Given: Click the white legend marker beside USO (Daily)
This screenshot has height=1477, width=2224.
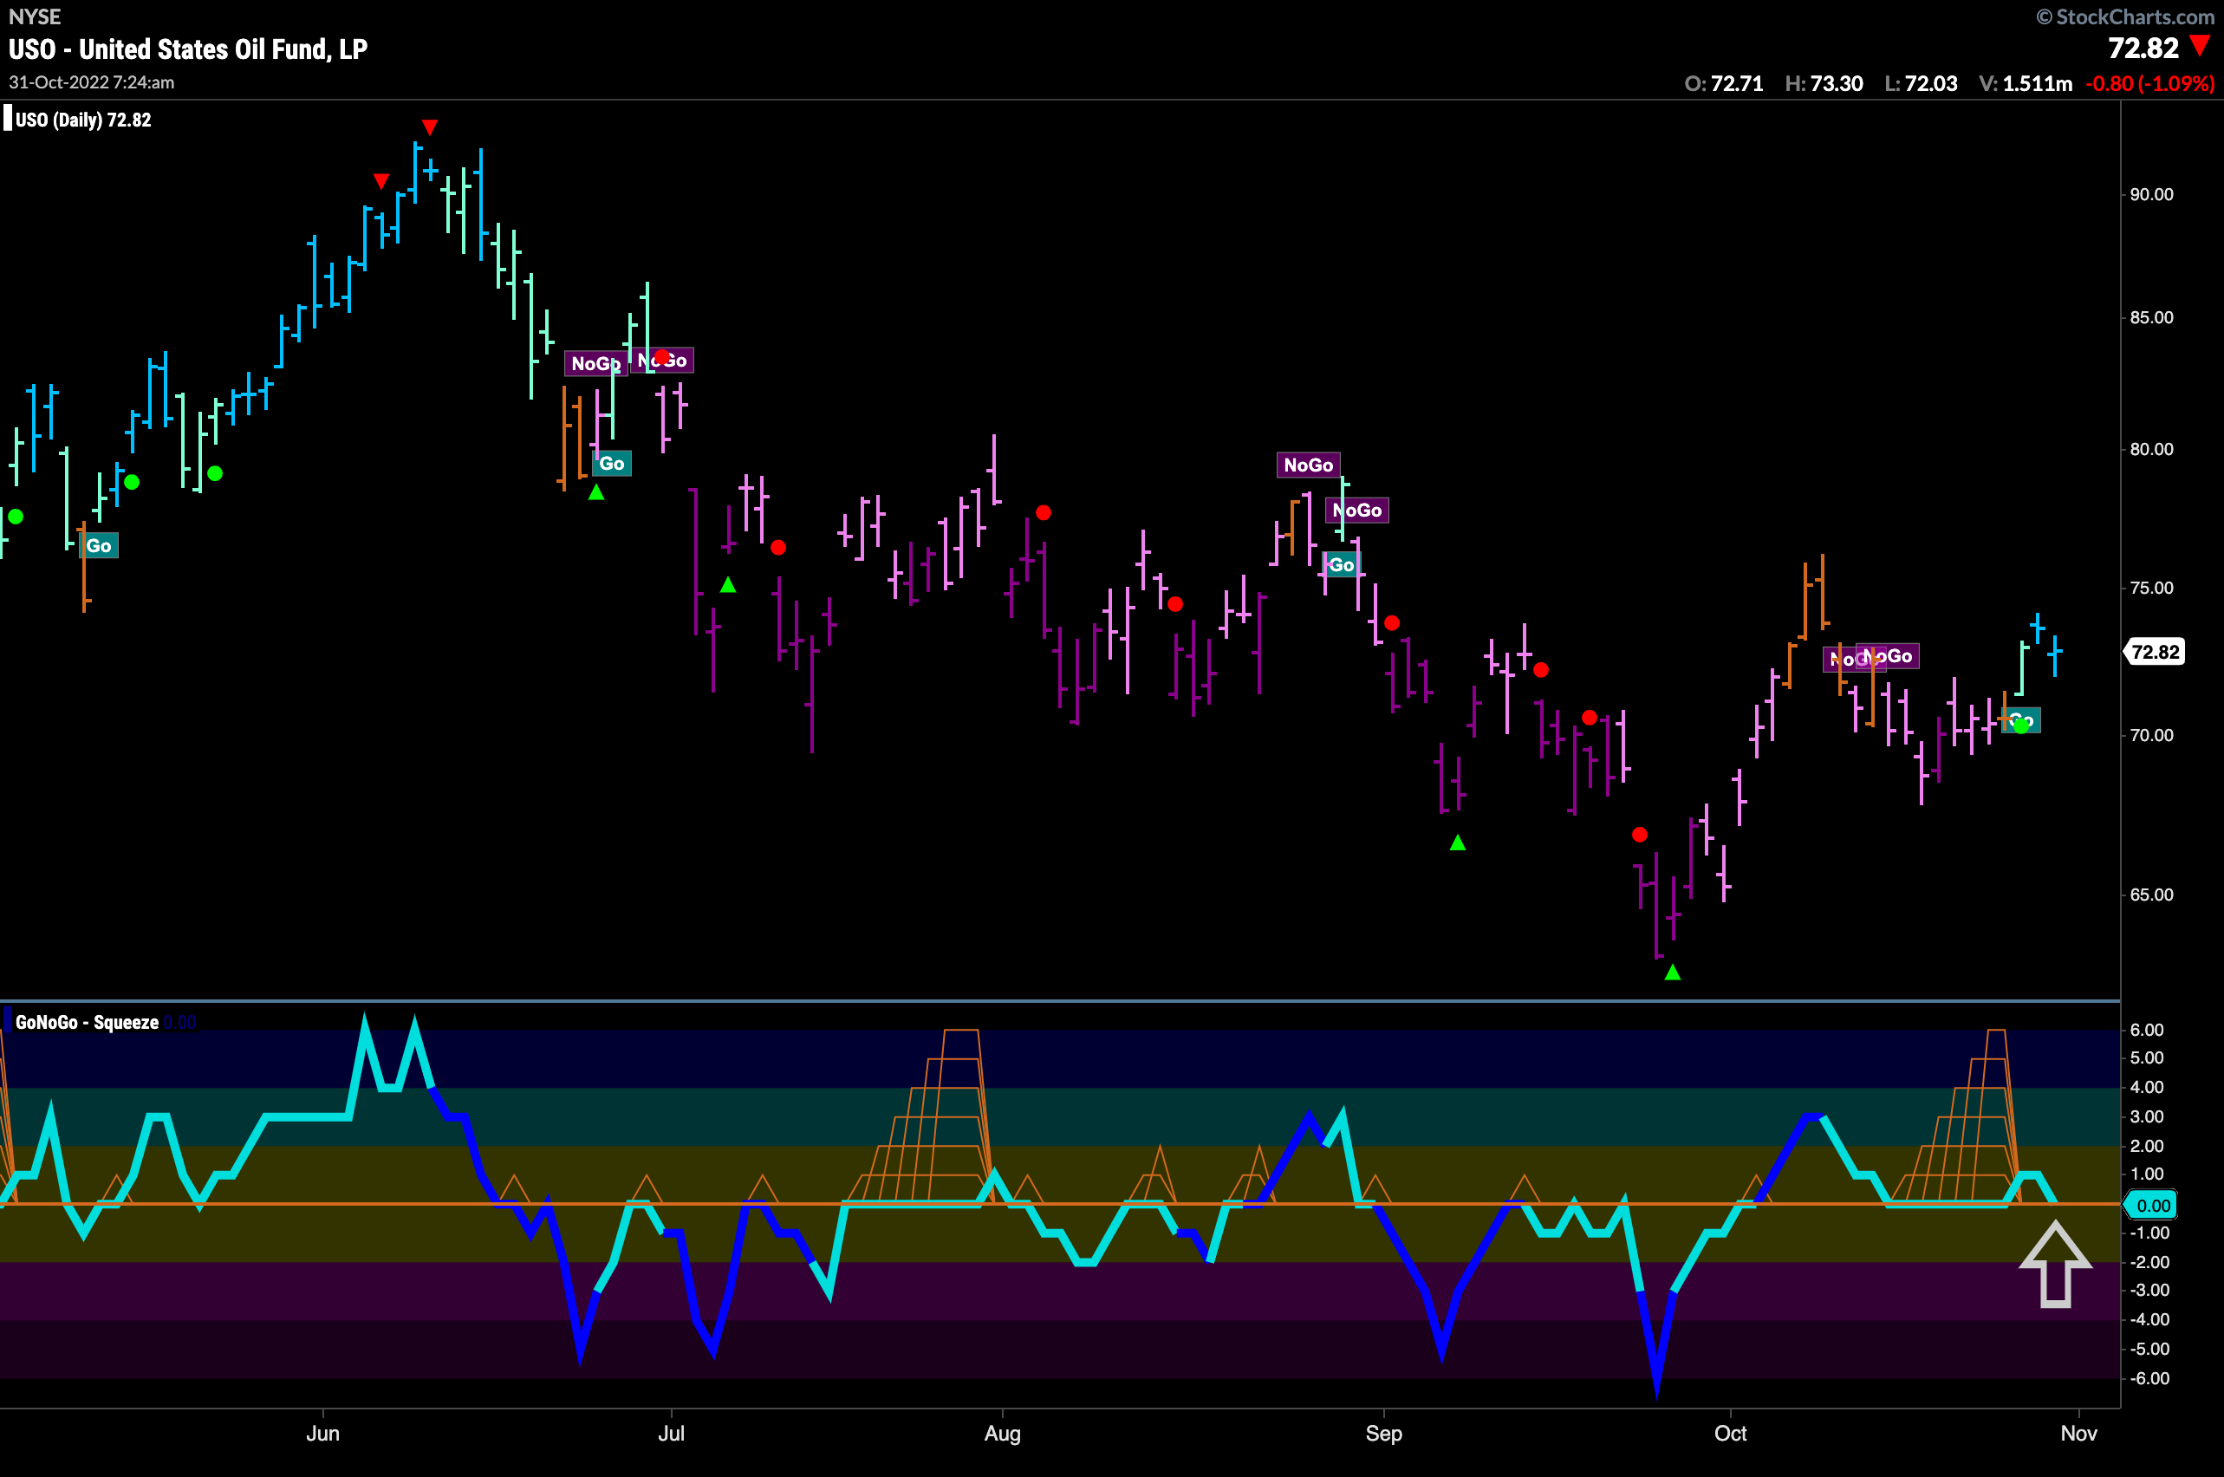Looking at the screenshot, I should tap(8, 119).
